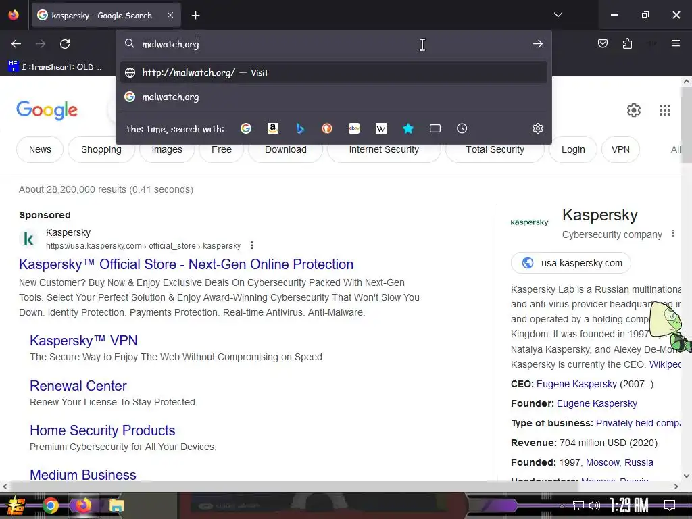Click the Go arrow in address bar

pos(537,44)
